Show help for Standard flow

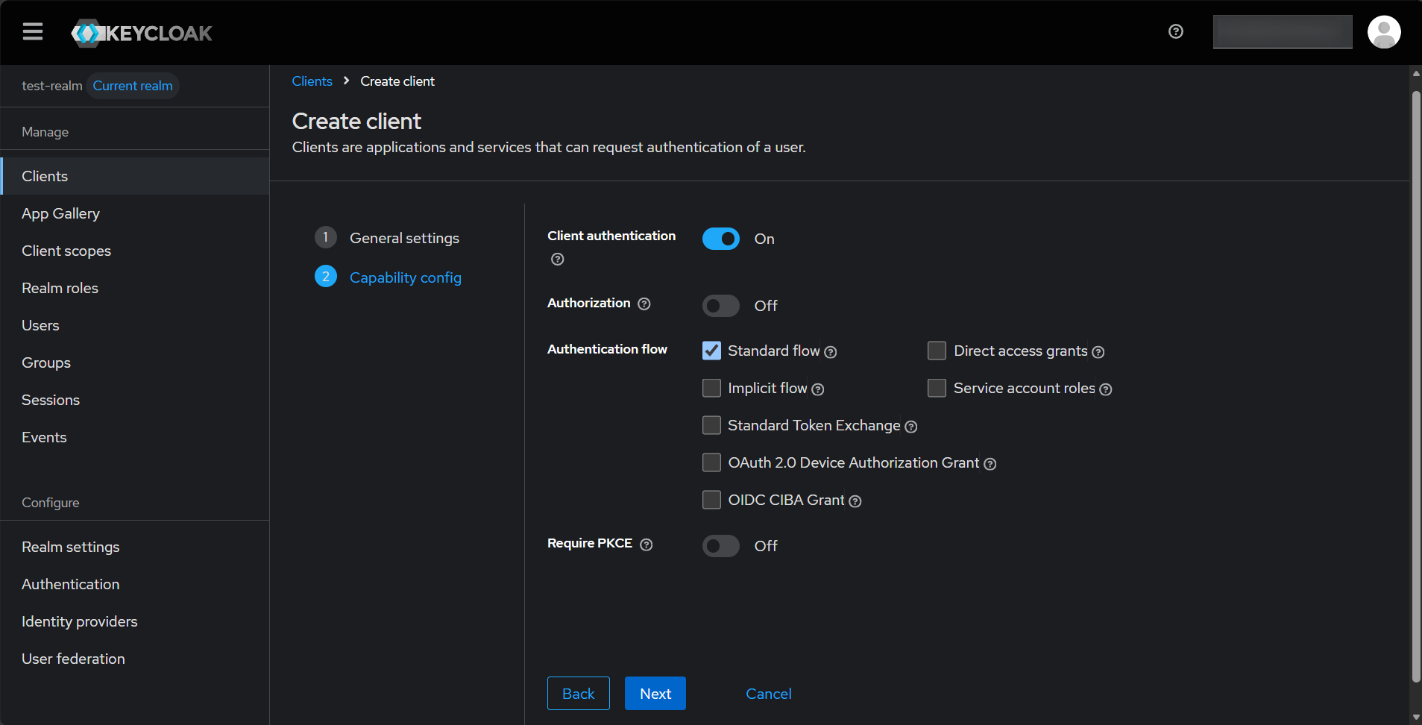831,352
